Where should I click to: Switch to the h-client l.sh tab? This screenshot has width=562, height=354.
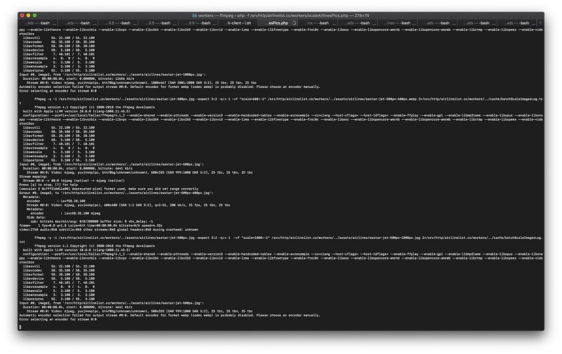click(x=238, y=23)
